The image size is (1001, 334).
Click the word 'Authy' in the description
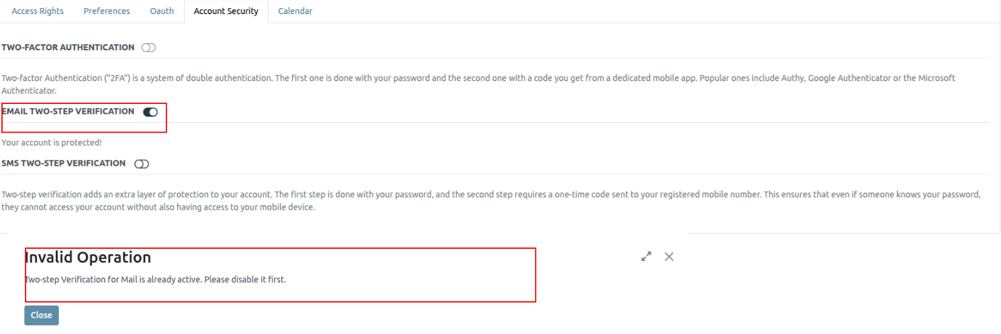tap(792, 78)
